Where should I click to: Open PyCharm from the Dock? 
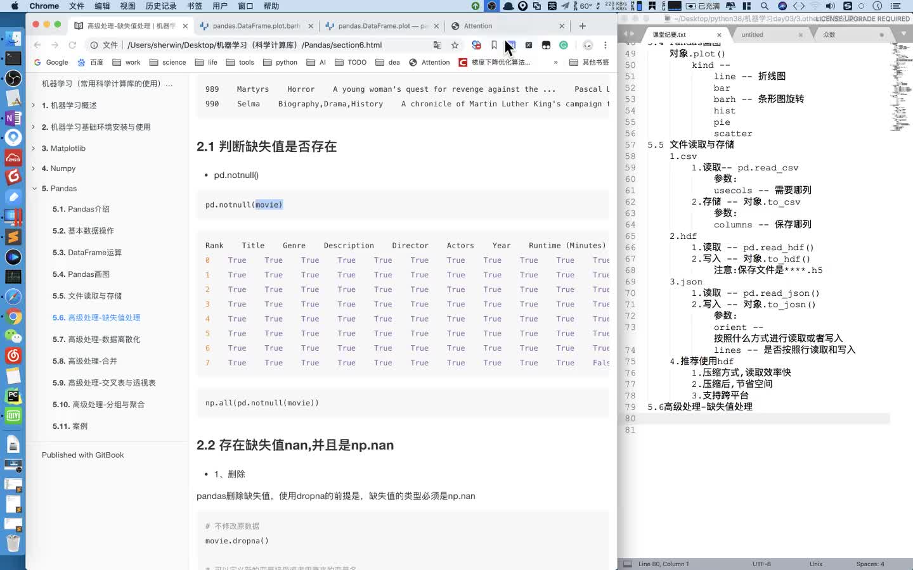[x=13, y=396]
